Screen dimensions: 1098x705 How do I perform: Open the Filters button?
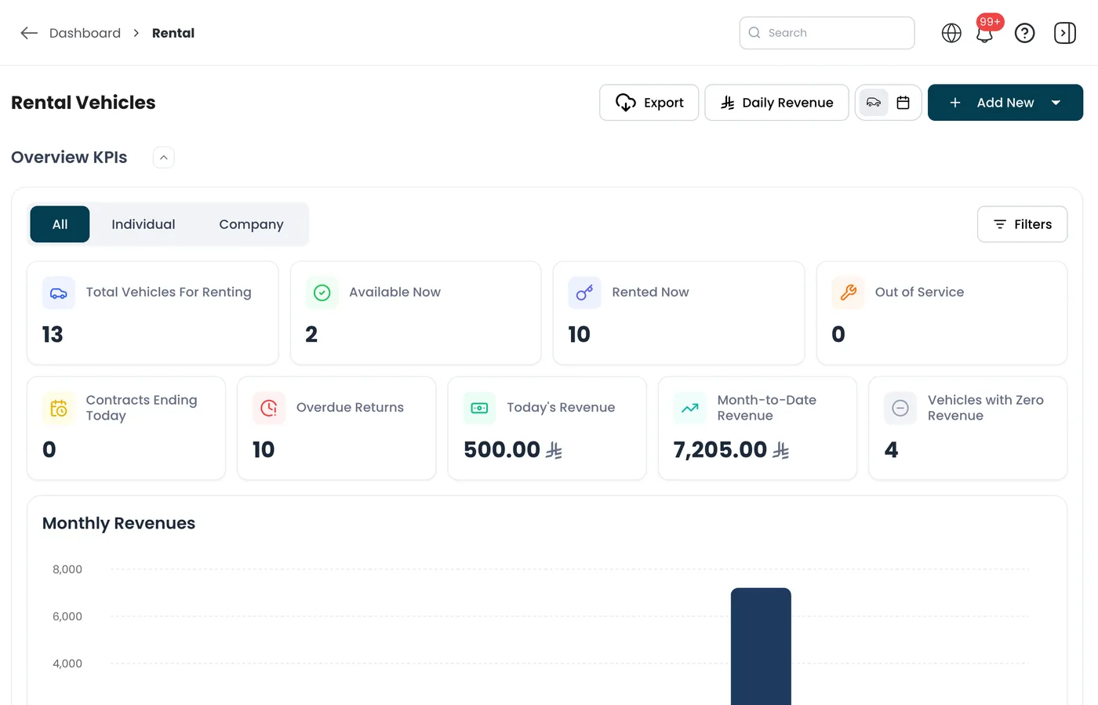coord(1023,224)
